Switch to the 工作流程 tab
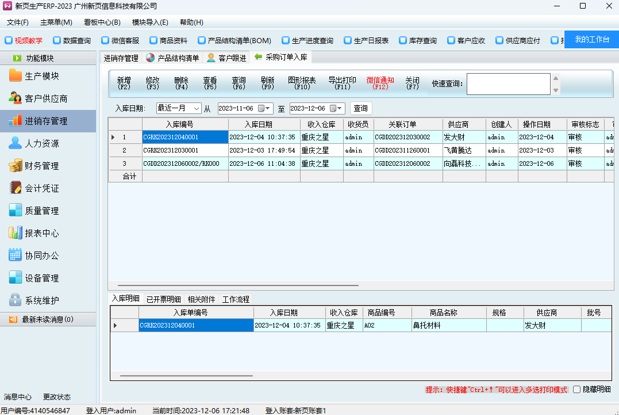 click(236, 299)
